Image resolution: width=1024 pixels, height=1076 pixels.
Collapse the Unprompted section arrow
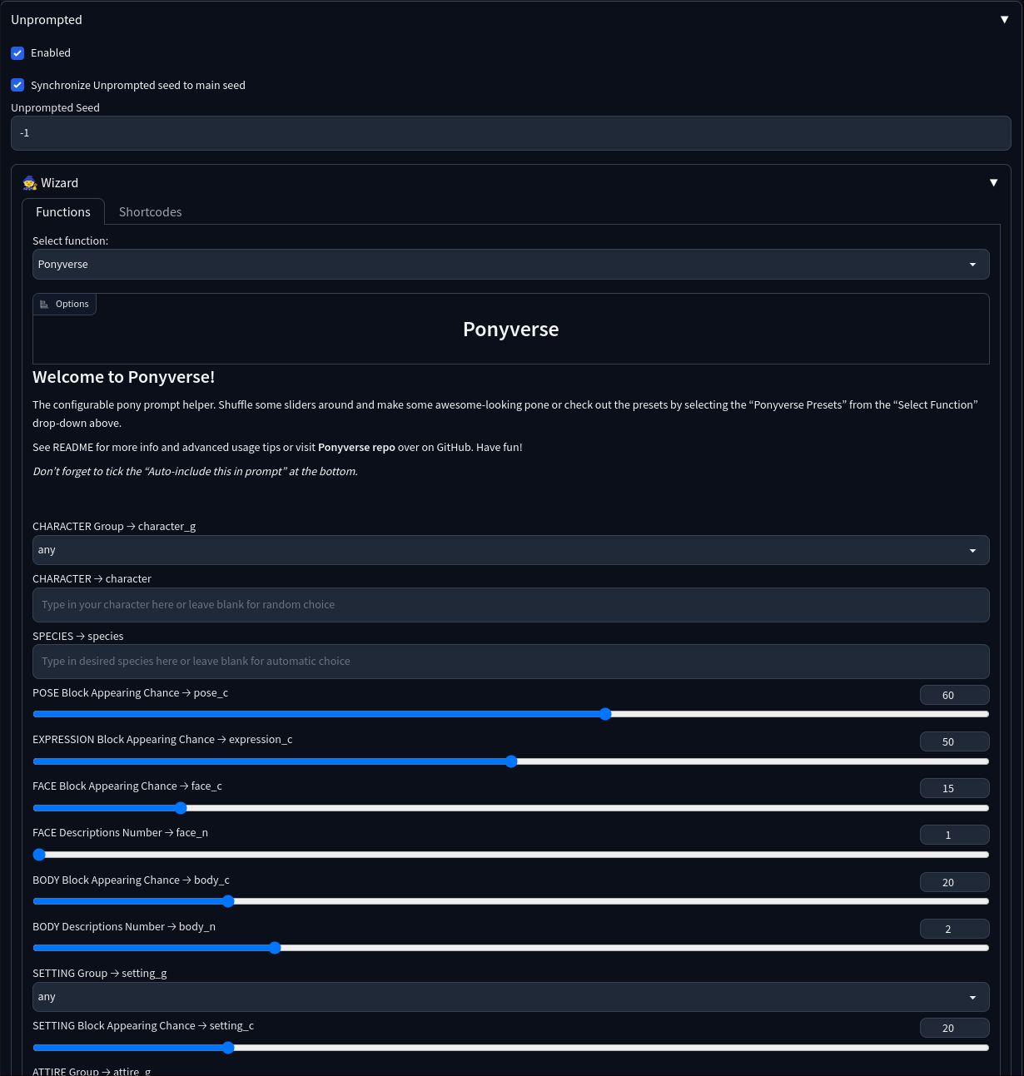click(1004, 19)
